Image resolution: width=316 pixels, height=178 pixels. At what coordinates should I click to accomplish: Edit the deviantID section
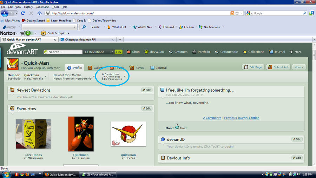pos(297,139)
